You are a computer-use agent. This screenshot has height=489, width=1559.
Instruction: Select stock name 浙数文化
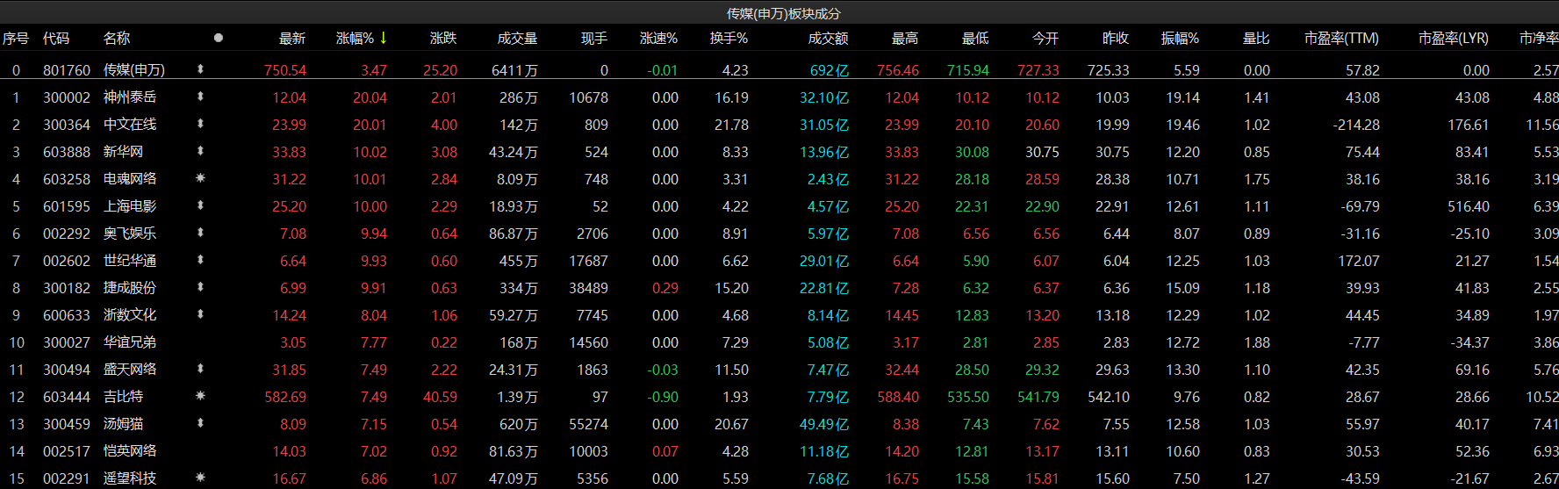[130, 315]
